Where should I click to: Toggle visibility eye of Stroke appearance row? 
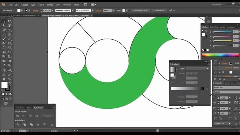pyautogui.click(x=215, y=63)
